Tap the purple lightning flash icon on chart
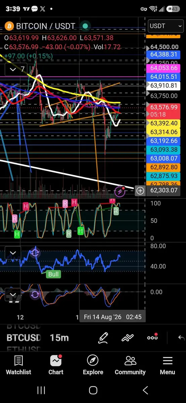 pyautogui.click(x=120, y=192)
